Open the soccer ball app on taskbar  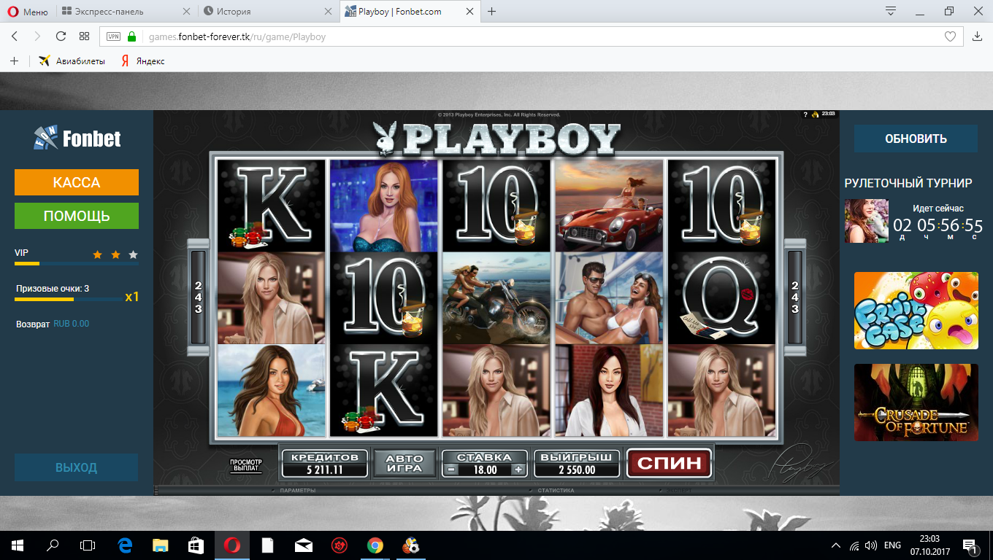410,545
